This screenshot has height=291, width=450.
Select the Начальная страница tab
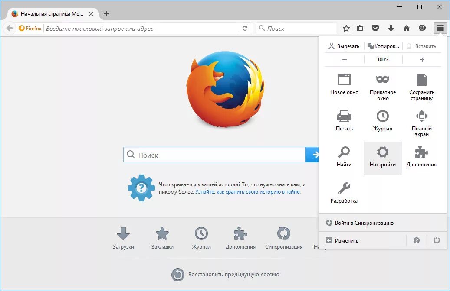click(x=52, y=14)
